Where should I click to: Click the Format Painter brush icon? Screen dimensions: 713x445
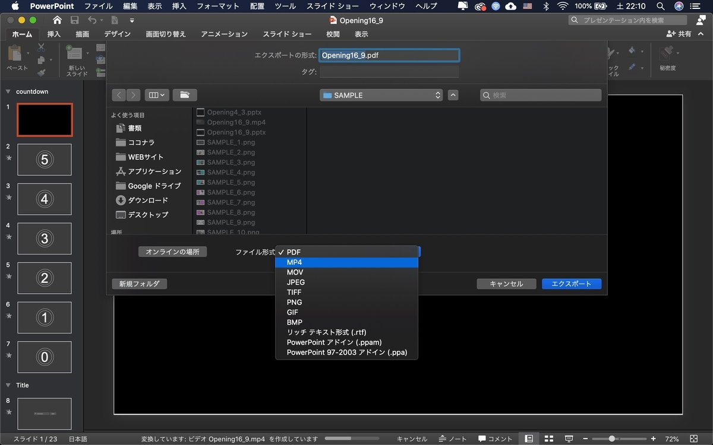41,72
